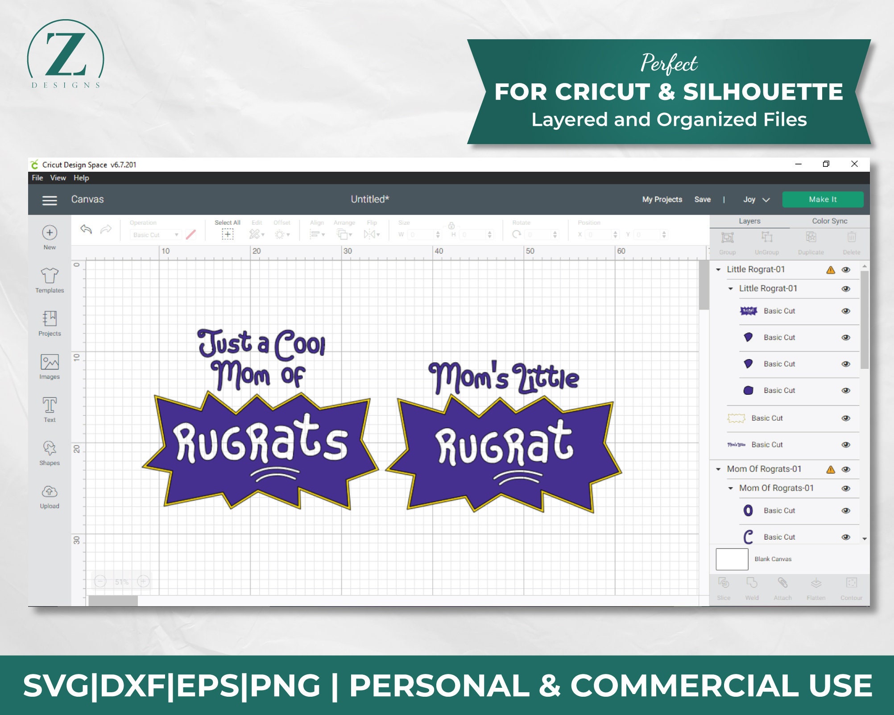Viewport: 894px width, 715px height.
Task: Open the File menu
Action: 37,178
